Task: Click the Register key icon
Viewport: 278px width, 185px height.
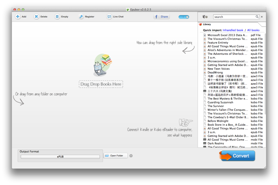Action: (x=81, y=17)
